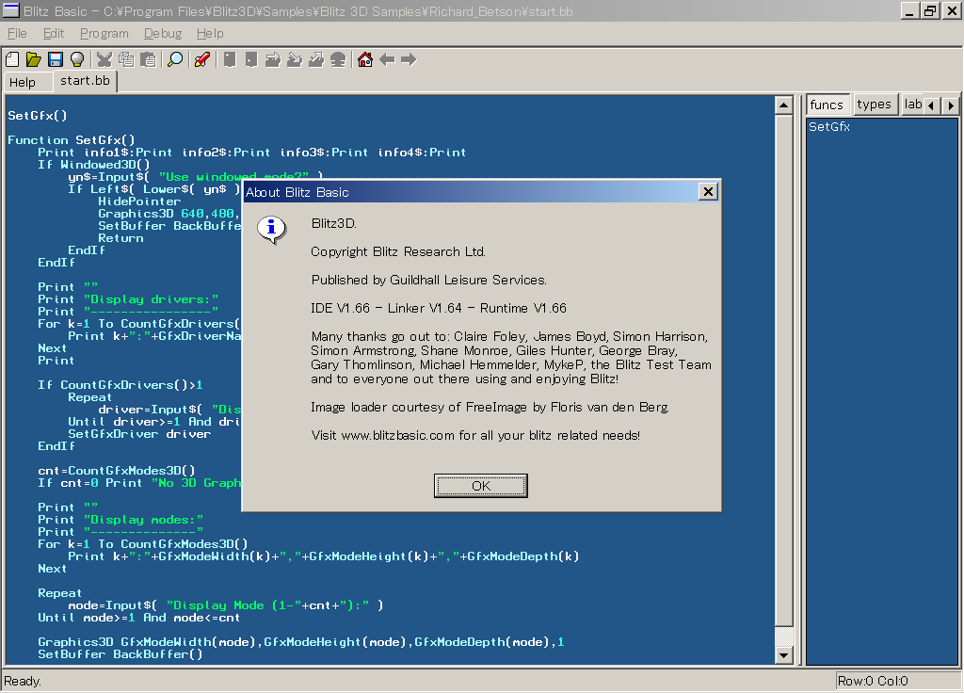Open the Debug menu

pos(163,33)
